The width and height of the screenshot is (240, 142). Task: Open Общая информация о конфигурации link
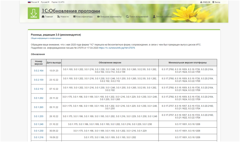tap(46, 38)
